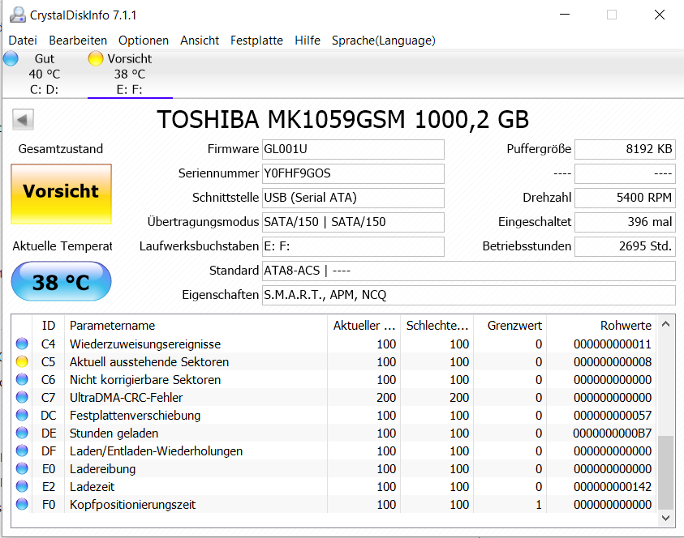684x538 pixels.
Task: Click status dot of Kopfpositionierungszeit row
Action: [x=22, y=505]
